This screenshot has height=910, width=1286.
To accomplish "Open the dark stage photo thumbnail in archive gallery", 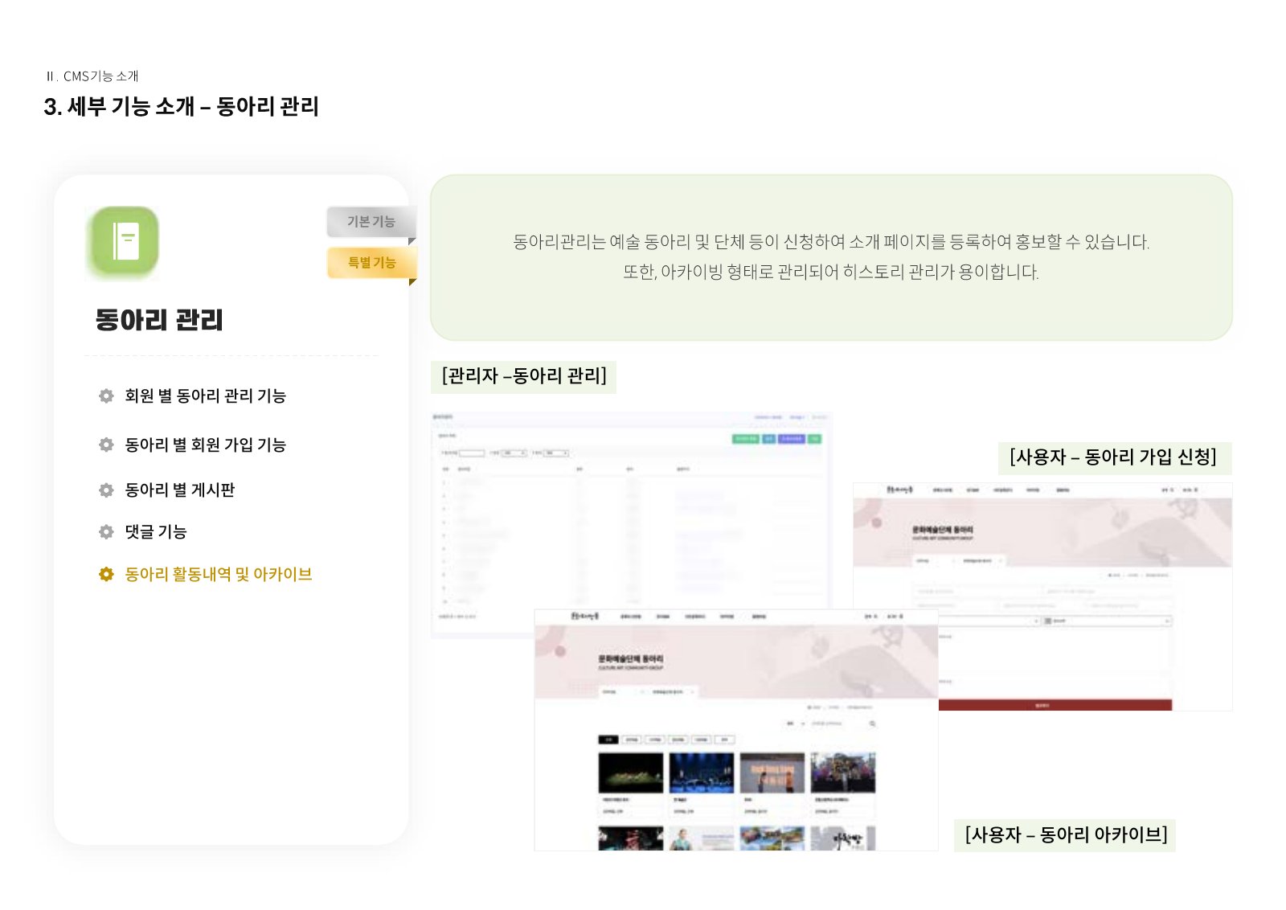I will [x=631, y=773].
